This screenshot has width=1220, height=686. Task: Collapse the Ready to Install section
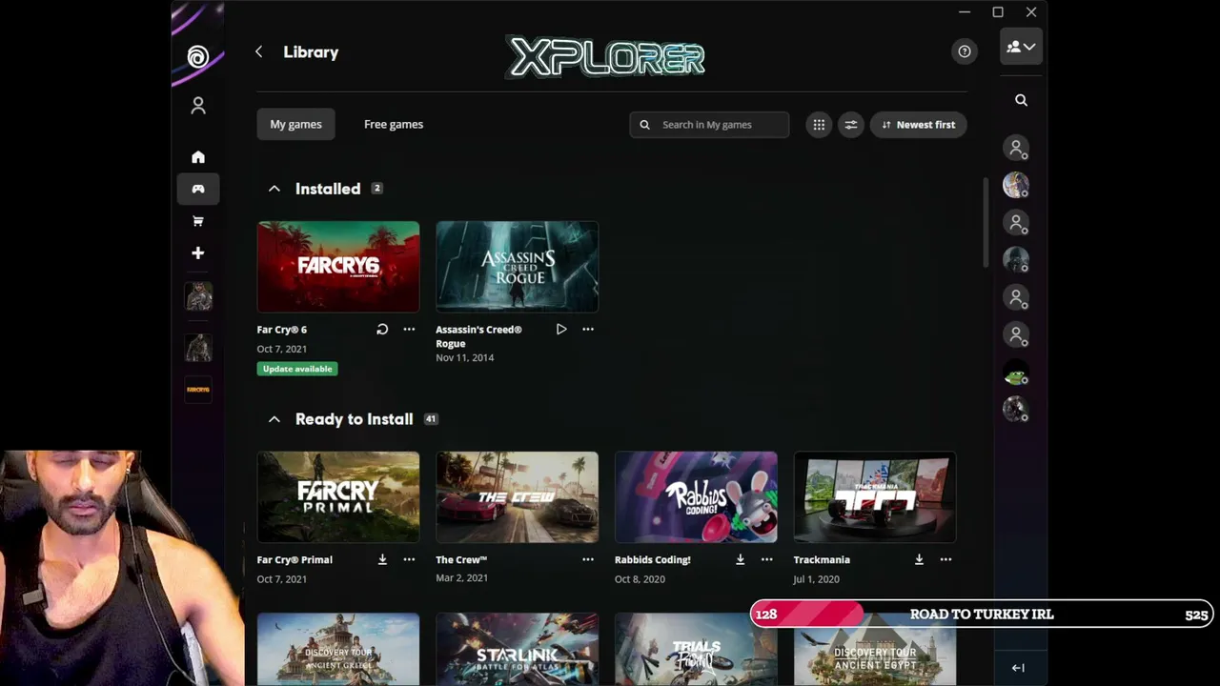tap(274, 419)
